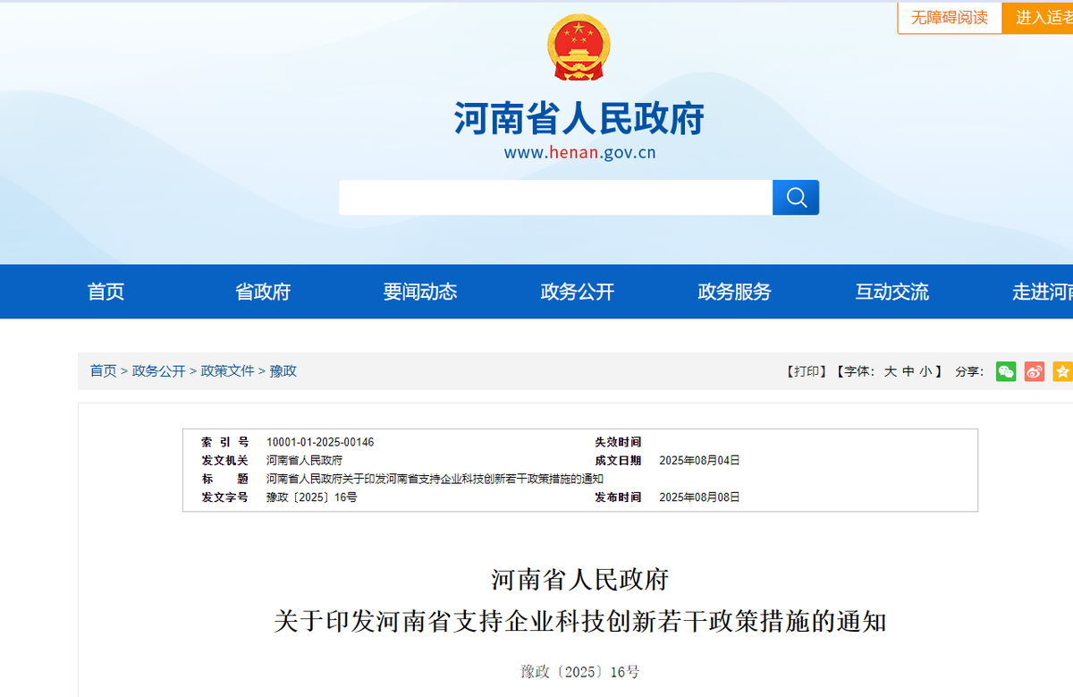Open the 要闻动态 navigation menu

pos(419,292)
